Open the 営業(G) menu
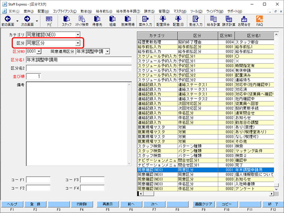284x213 pixels. coord(14,11)
